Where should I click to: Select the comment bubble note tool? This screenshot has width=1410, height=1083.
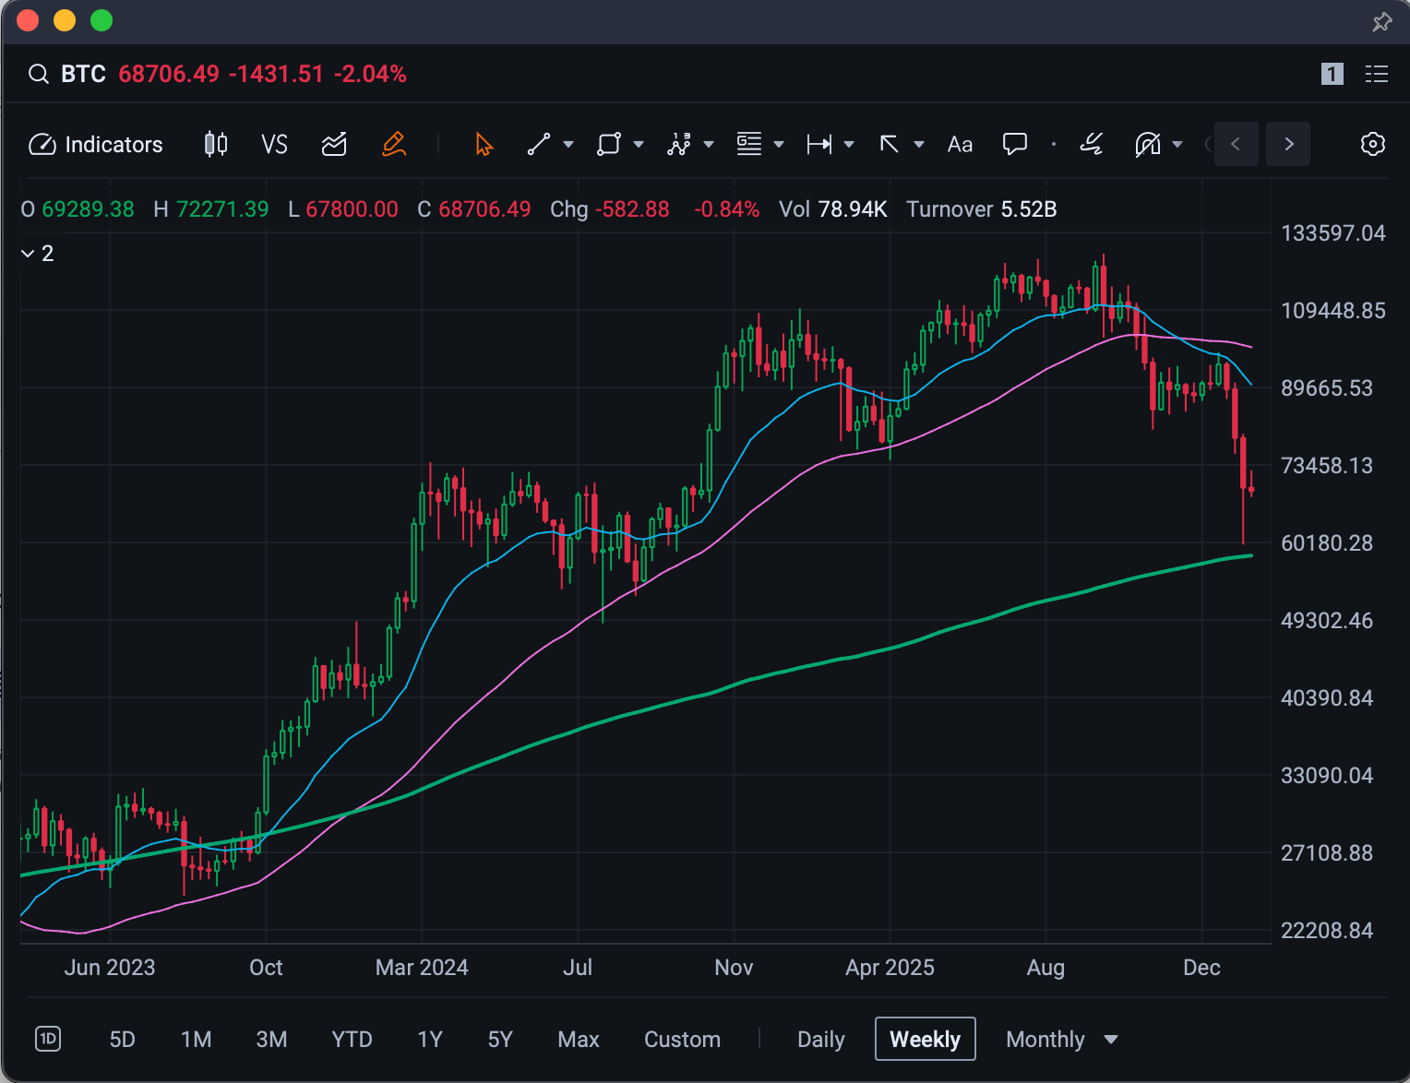tap(1015, 145)
